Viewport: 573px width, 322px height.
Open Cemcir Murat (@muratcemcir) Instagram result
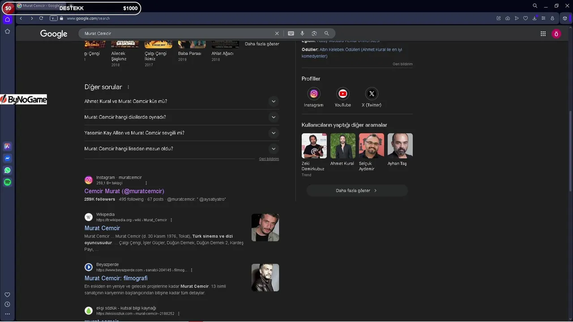(x=124, y=191)
